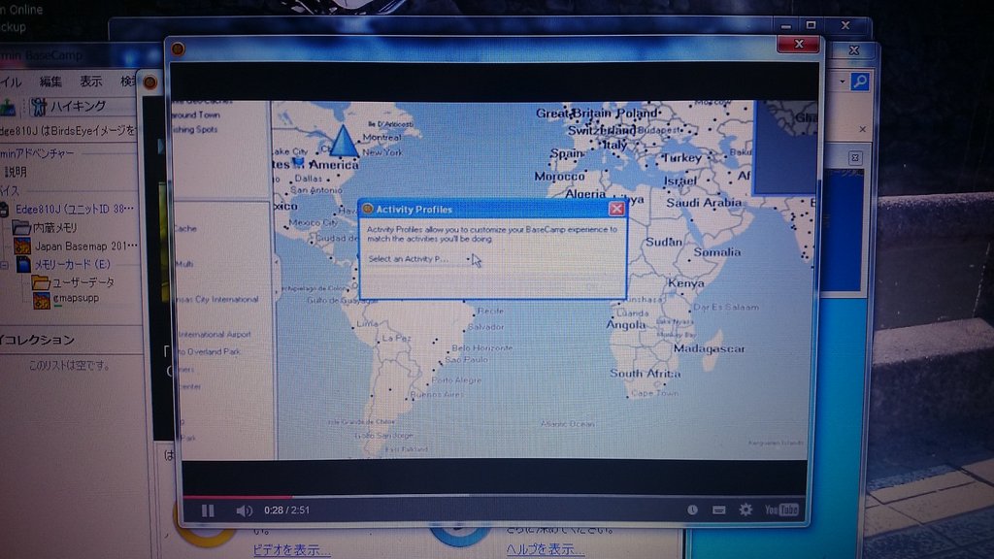Click the small box button on right panel
This screenshot has height=559, width=994.
click(854, 157)
